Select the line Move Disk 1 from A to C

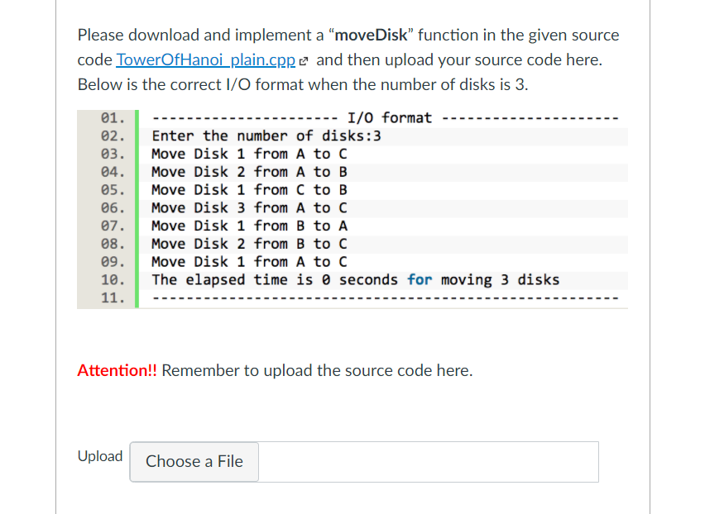click(x=248, y=154)
